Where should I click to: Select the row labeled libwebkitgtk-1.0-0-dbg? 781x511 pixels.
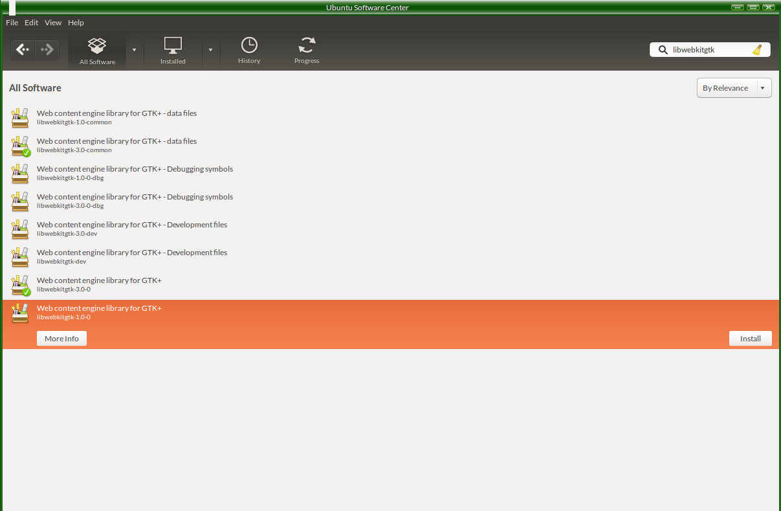click(391, 174)
